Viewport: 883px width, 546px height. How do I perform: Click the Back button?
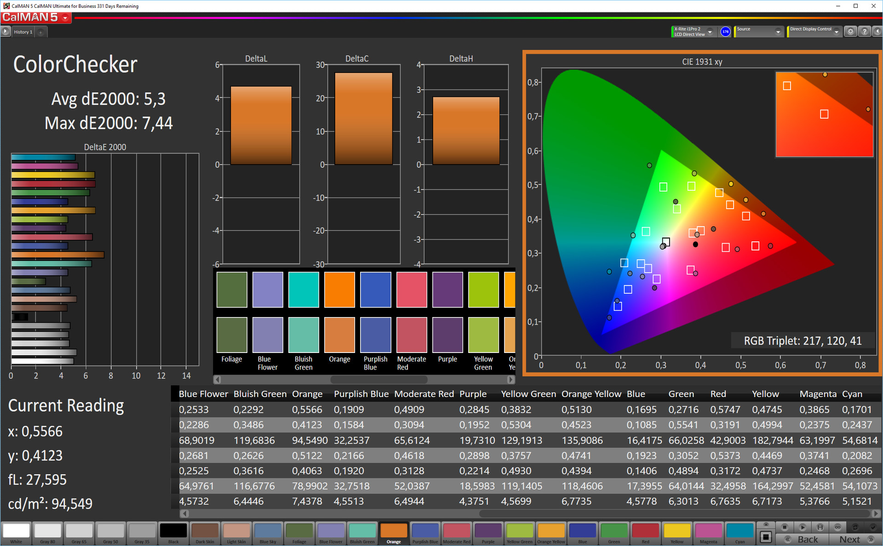(803, 539)
